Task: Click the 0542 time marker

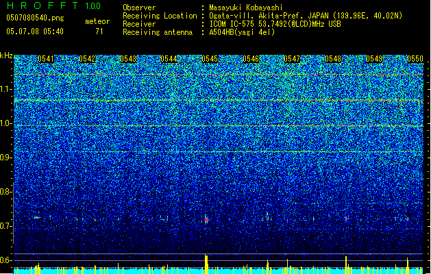Action: 87,59
